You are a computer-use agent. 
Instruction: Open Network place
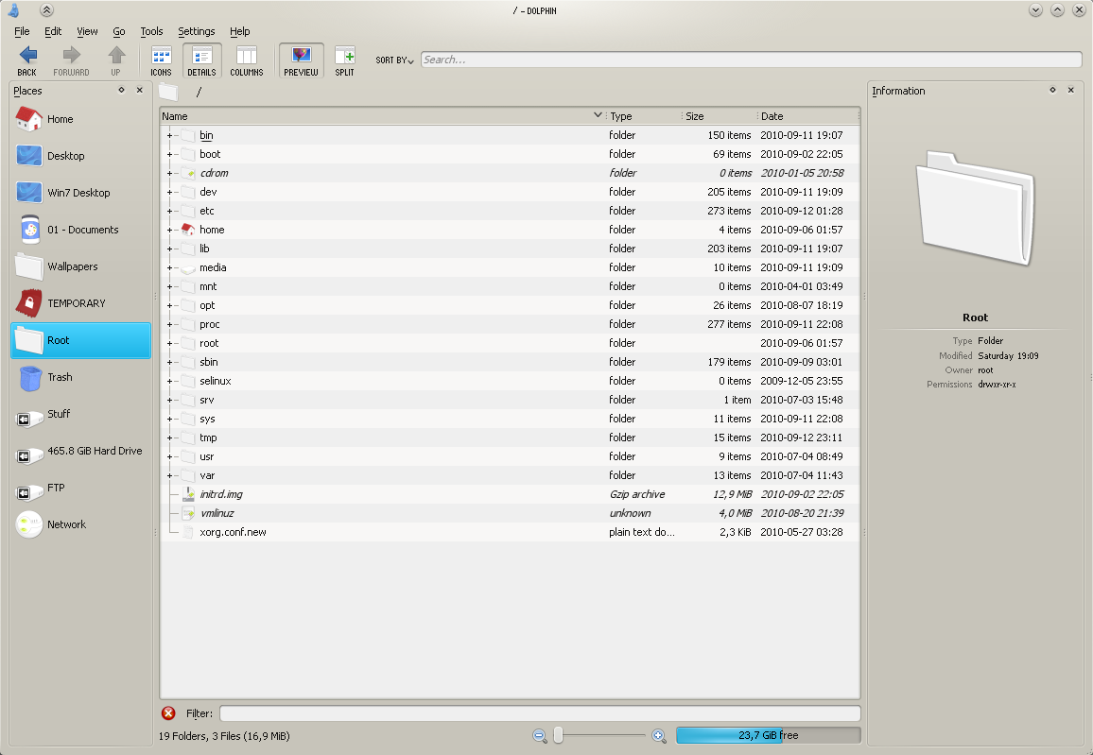tap(81, 524)
